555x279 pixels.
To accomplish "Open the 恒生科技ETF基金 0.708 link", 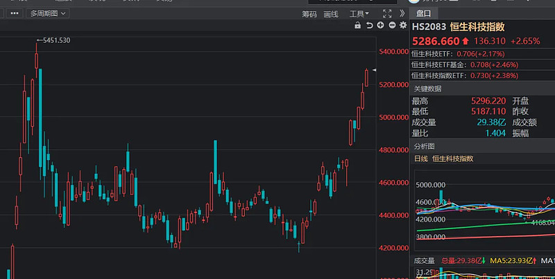I will (465, 65).
